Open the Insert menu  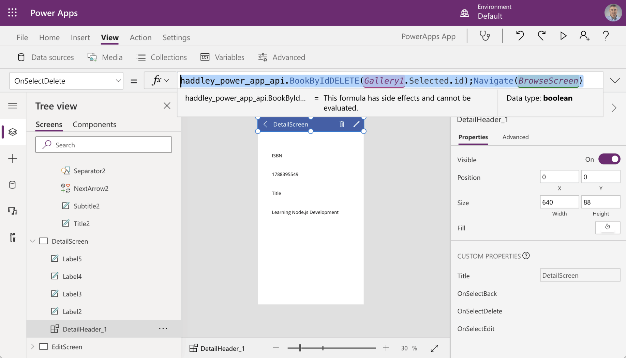pos(80,37)
